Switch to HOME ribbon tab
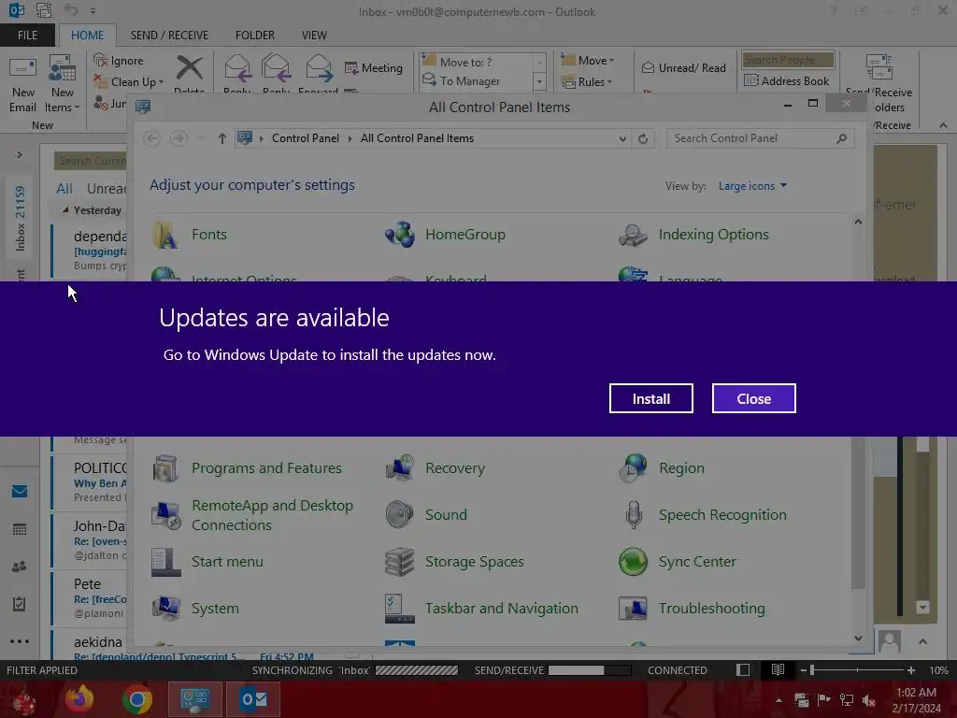Screen dimensions: 957x718 coord(87,36)
